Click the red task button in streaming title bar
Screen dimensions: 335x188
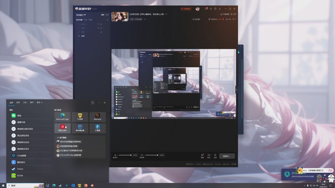(x=186, y=9)
